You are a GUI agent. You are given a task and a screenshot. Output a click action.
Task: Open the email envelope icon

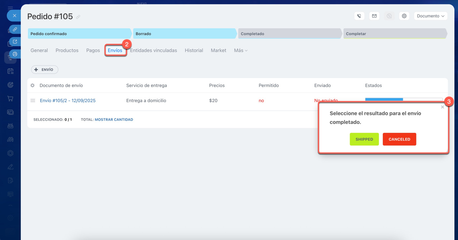[374, 16]
